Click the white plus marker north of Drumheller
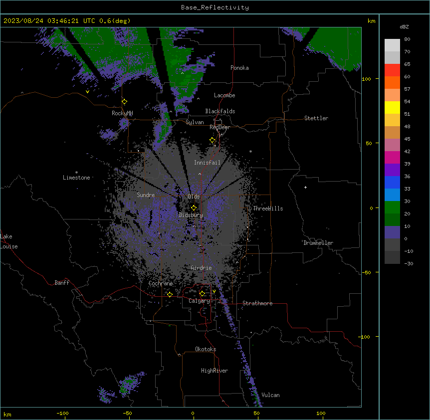The image size is (430, 420). point(305,187)
